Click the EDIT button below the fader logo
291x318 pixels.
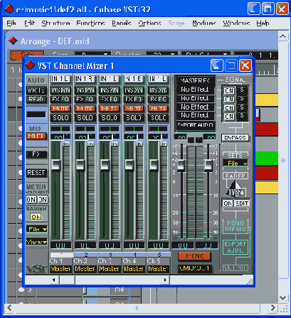[242, 203]
